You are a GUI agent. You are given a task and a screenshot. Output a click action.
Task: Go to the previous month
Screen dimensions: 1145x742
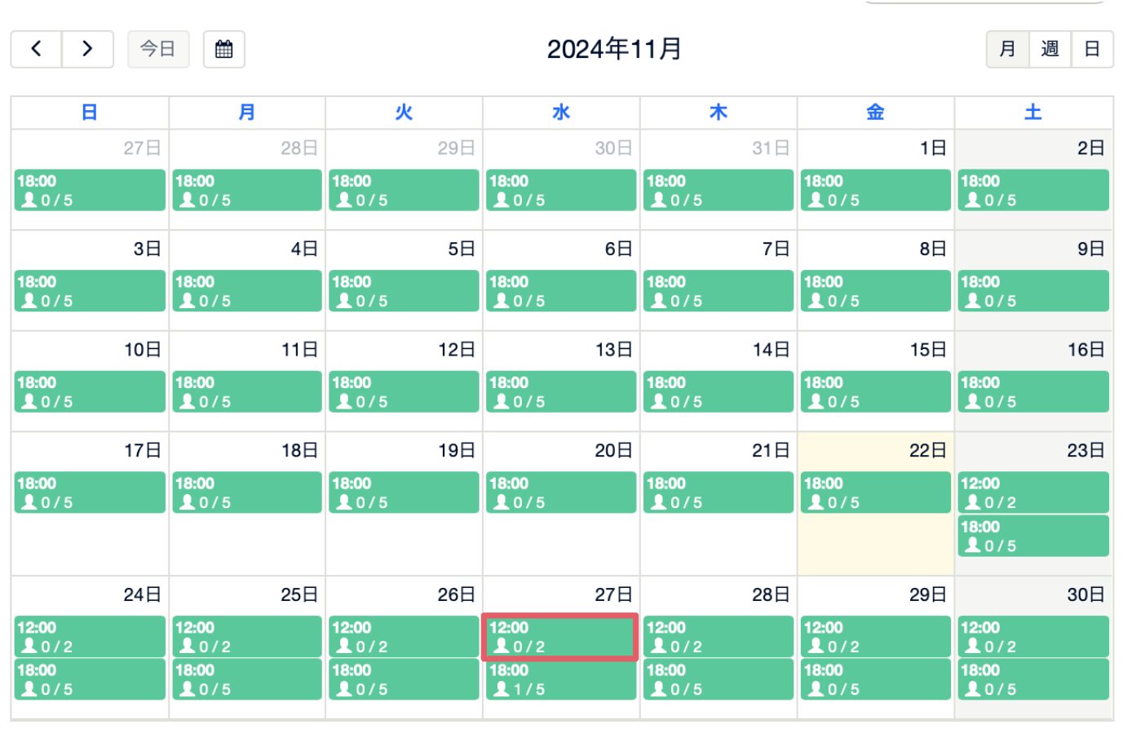click(x=36, y=49)
